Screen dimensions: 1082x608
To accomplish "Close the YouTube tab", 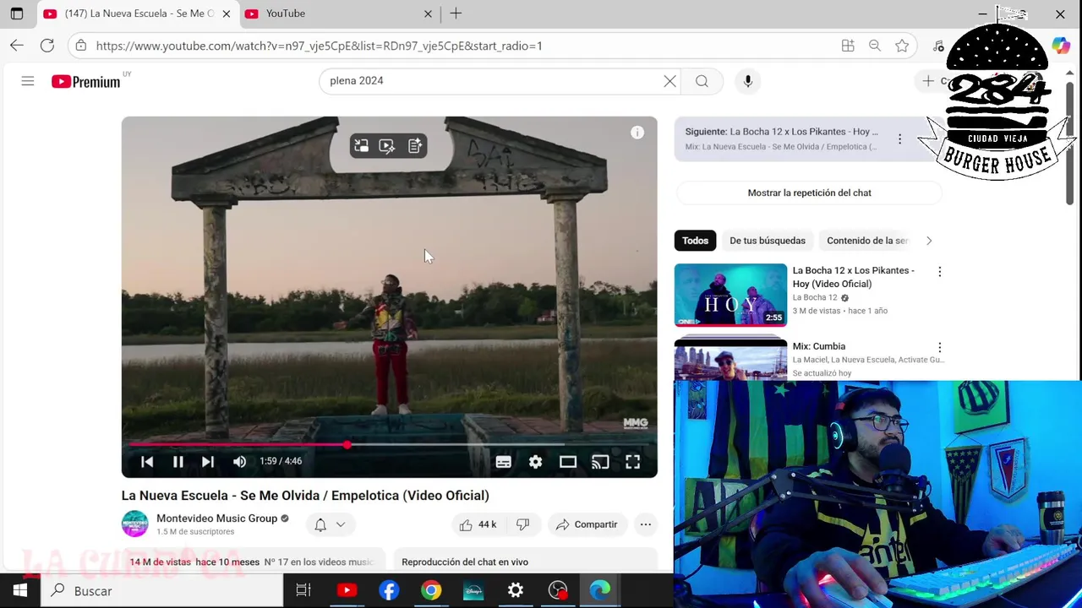I will (428, 14).
